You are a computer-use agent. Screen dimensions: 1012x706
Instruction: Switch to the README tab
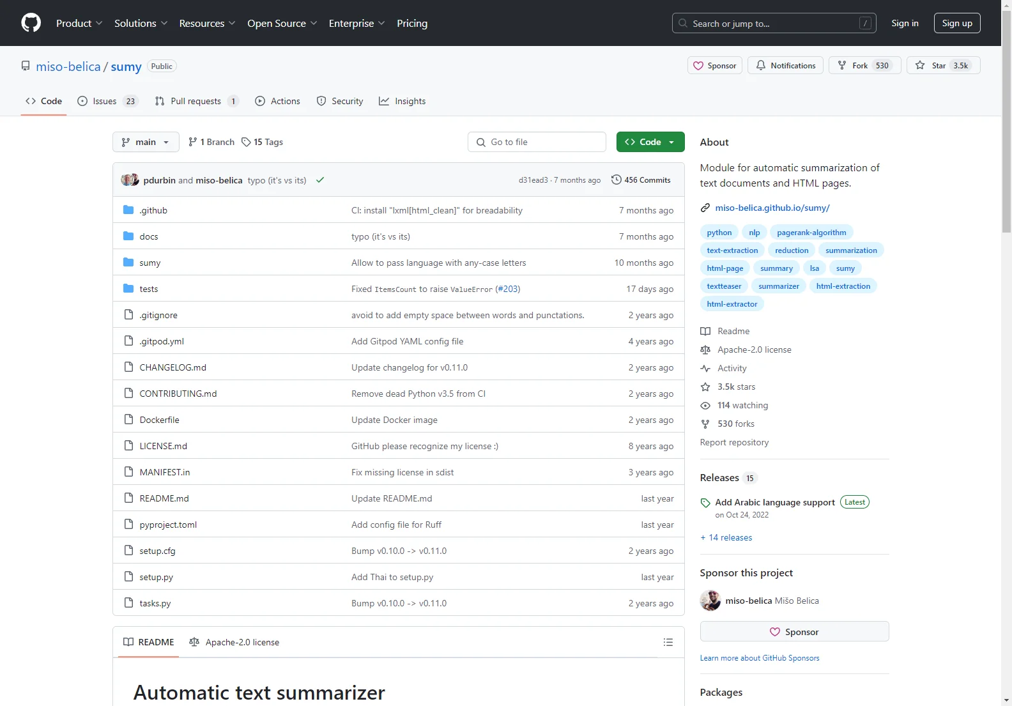[x=148, y=643]
